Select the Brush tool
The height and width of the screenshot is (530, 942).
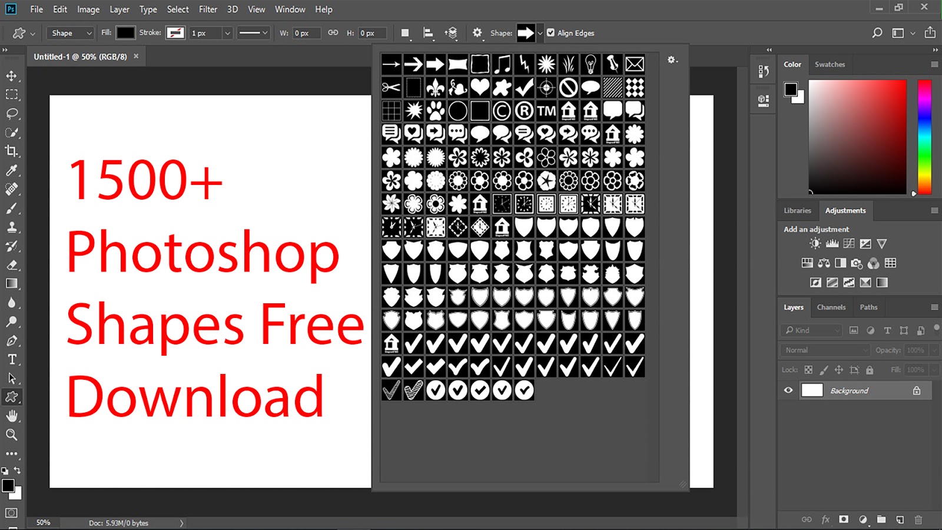pyautogui.click(x=11, y=208)
